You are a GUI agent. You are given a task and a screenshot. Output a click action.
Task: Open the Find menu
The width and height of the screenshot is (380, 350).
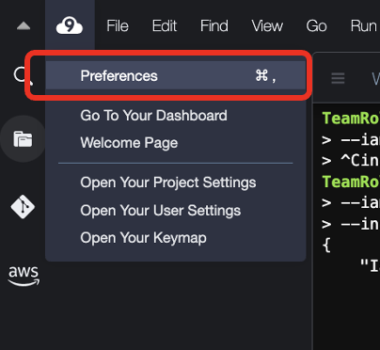click(x=214, y=25)
